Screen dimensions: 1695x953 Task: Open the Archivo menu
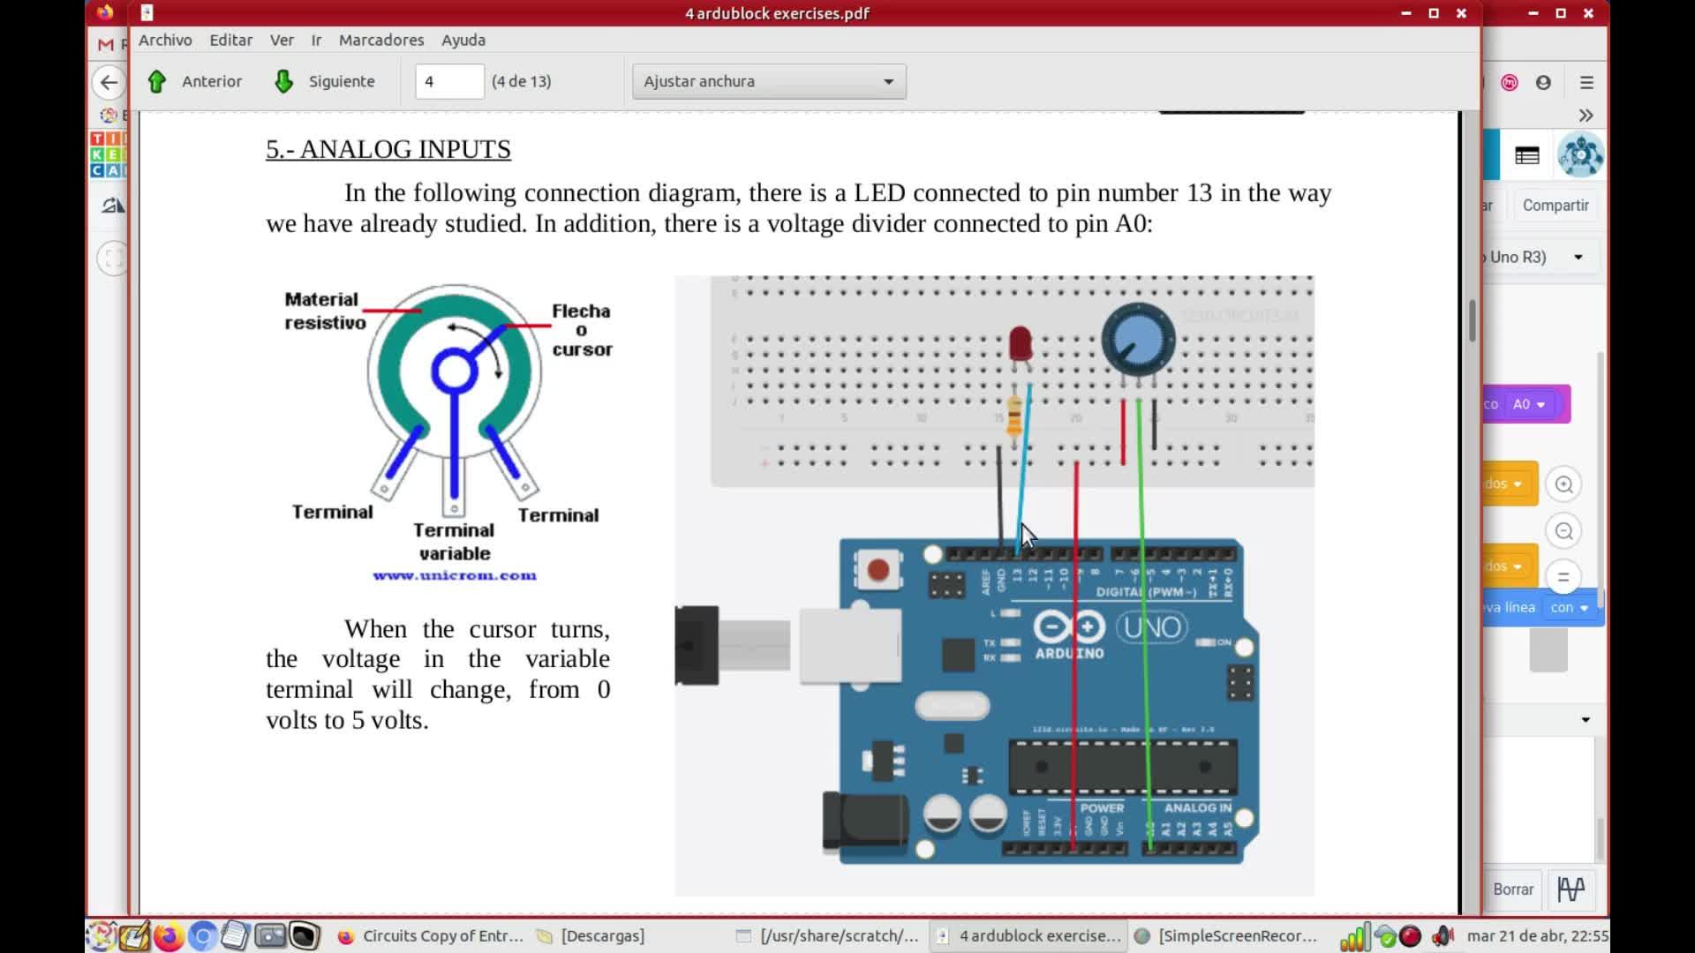165,40
